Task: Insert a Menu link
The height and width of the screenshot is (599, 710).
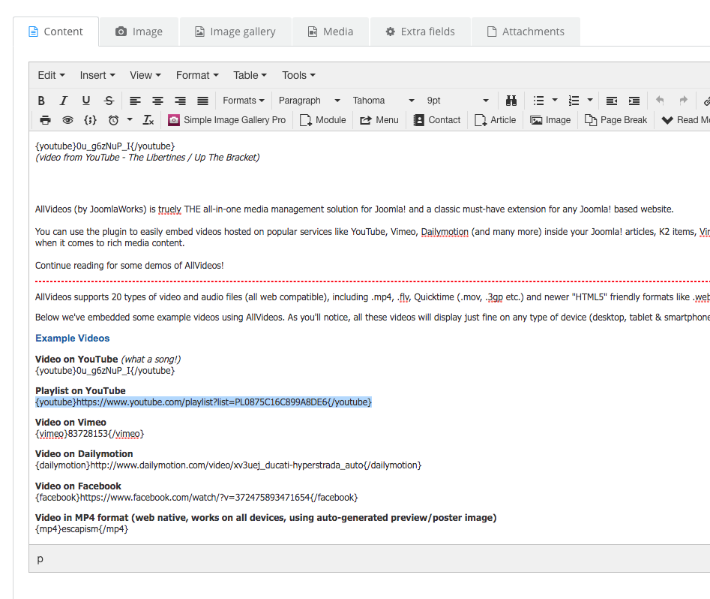Action: (379, 120)
